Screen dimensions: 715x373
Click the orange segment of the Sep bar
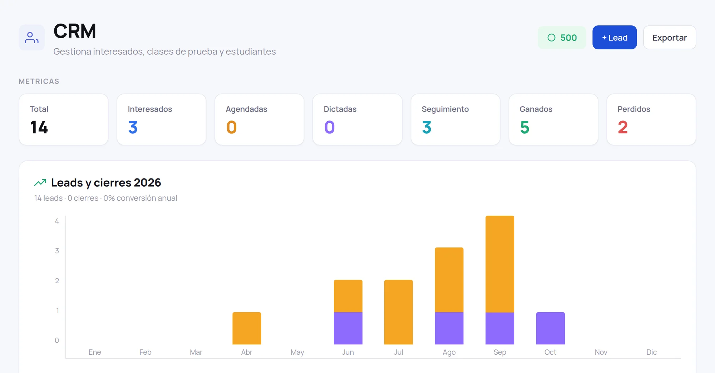click(500, 264)
